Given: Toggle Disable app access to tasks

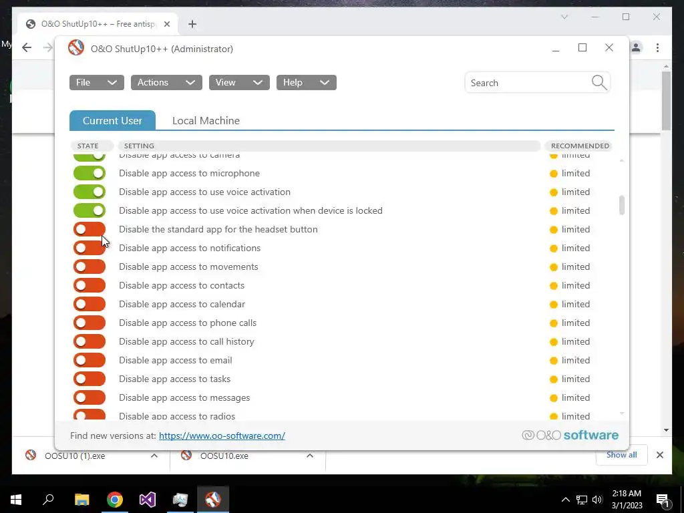Looking at the screenshot, I should coord(90,379).
